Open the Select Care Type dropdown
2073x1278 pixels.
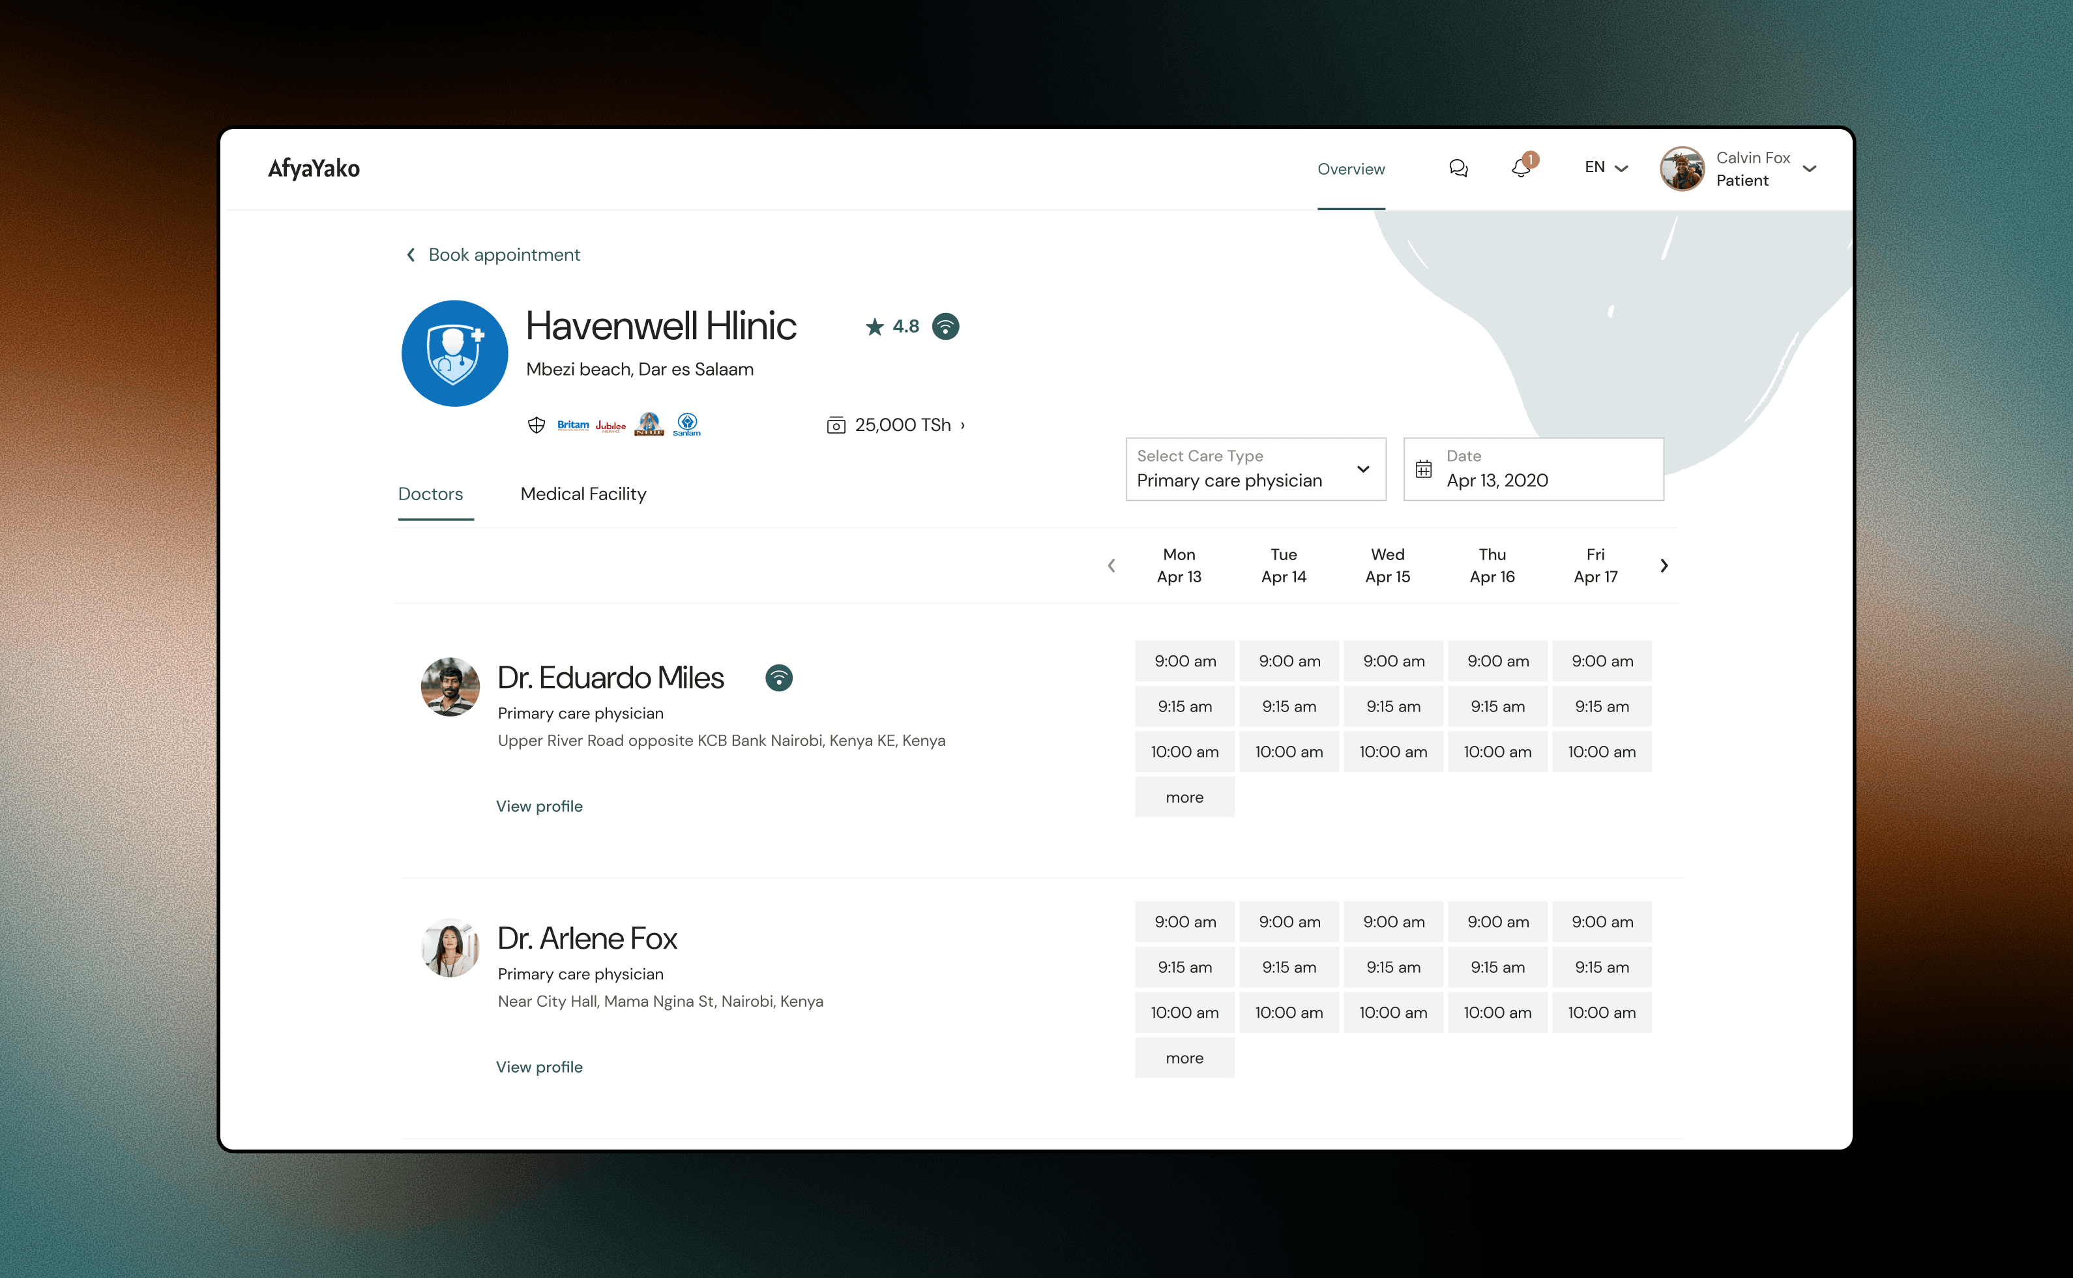1255,469
